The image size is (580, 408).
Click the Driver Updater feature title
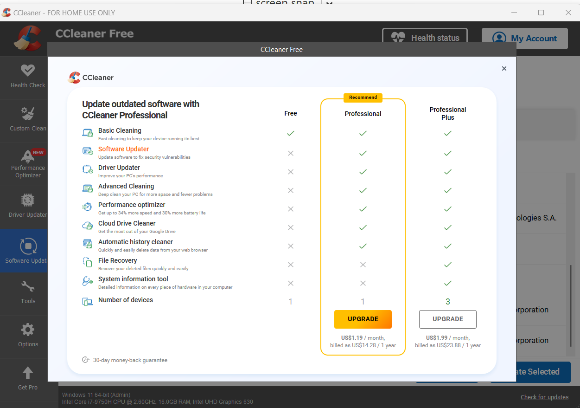119,168
